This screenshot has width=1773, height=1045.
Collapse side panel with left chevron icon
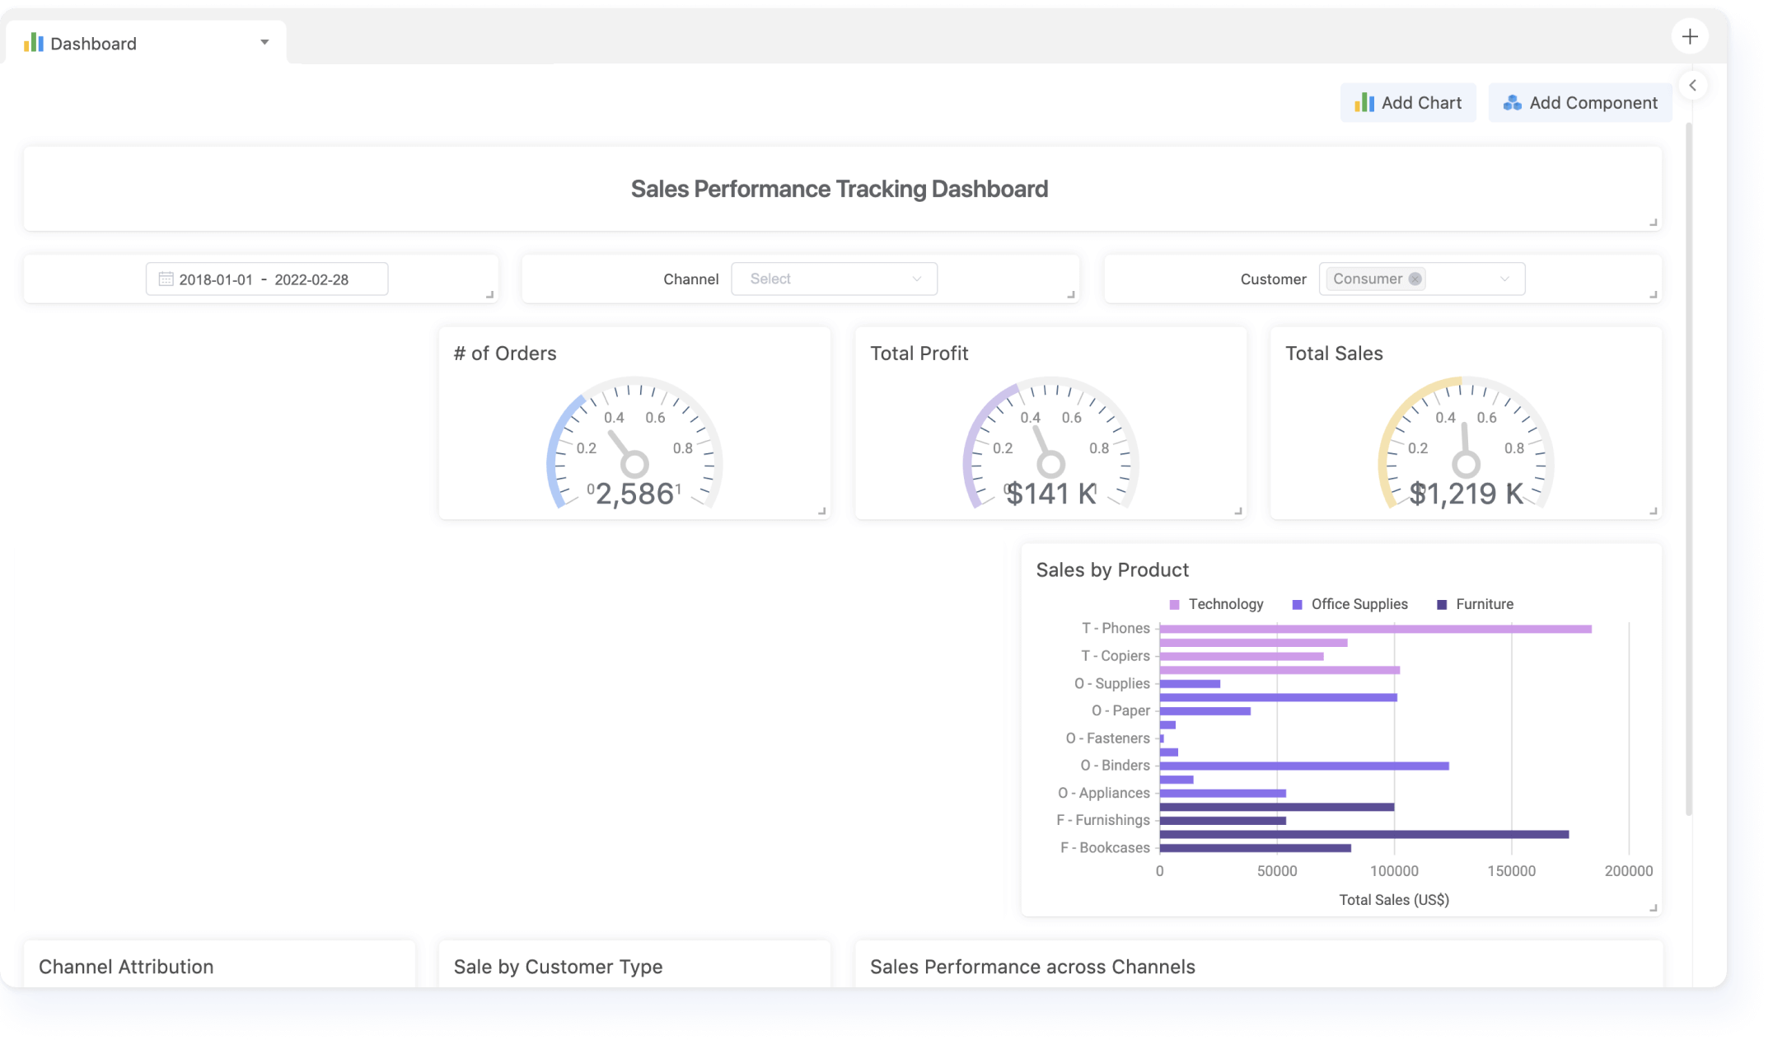point(1692,85)
